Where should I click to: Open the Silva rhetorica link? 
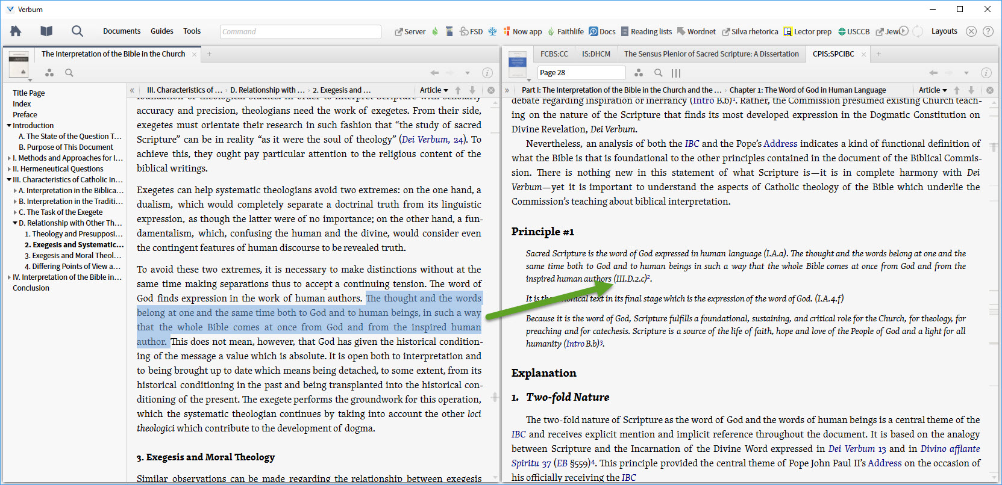point(750,32)
